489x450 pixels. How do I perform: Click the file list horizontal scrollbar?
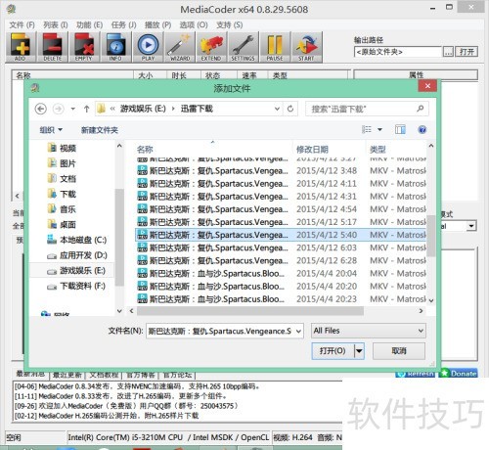[x=250, y=311]
